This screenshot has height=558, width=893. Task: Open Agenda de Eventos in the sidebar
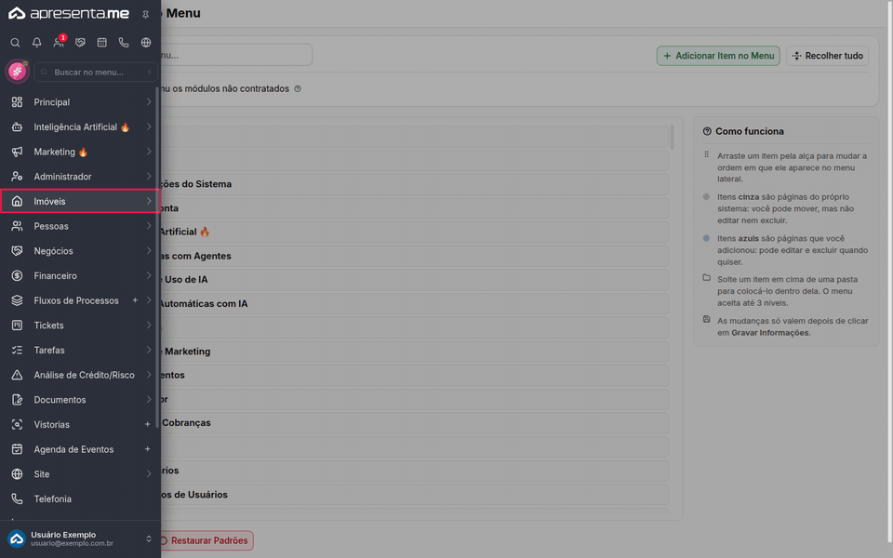[x=78, y=449]
